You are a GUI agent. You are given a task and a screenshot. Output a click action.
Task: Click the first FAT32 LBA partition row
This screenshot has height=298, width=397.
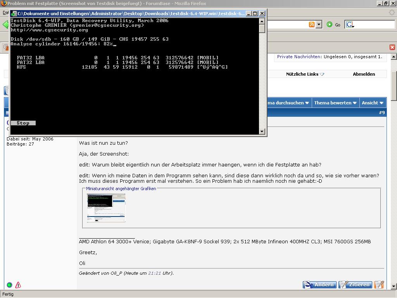(118, 58)
